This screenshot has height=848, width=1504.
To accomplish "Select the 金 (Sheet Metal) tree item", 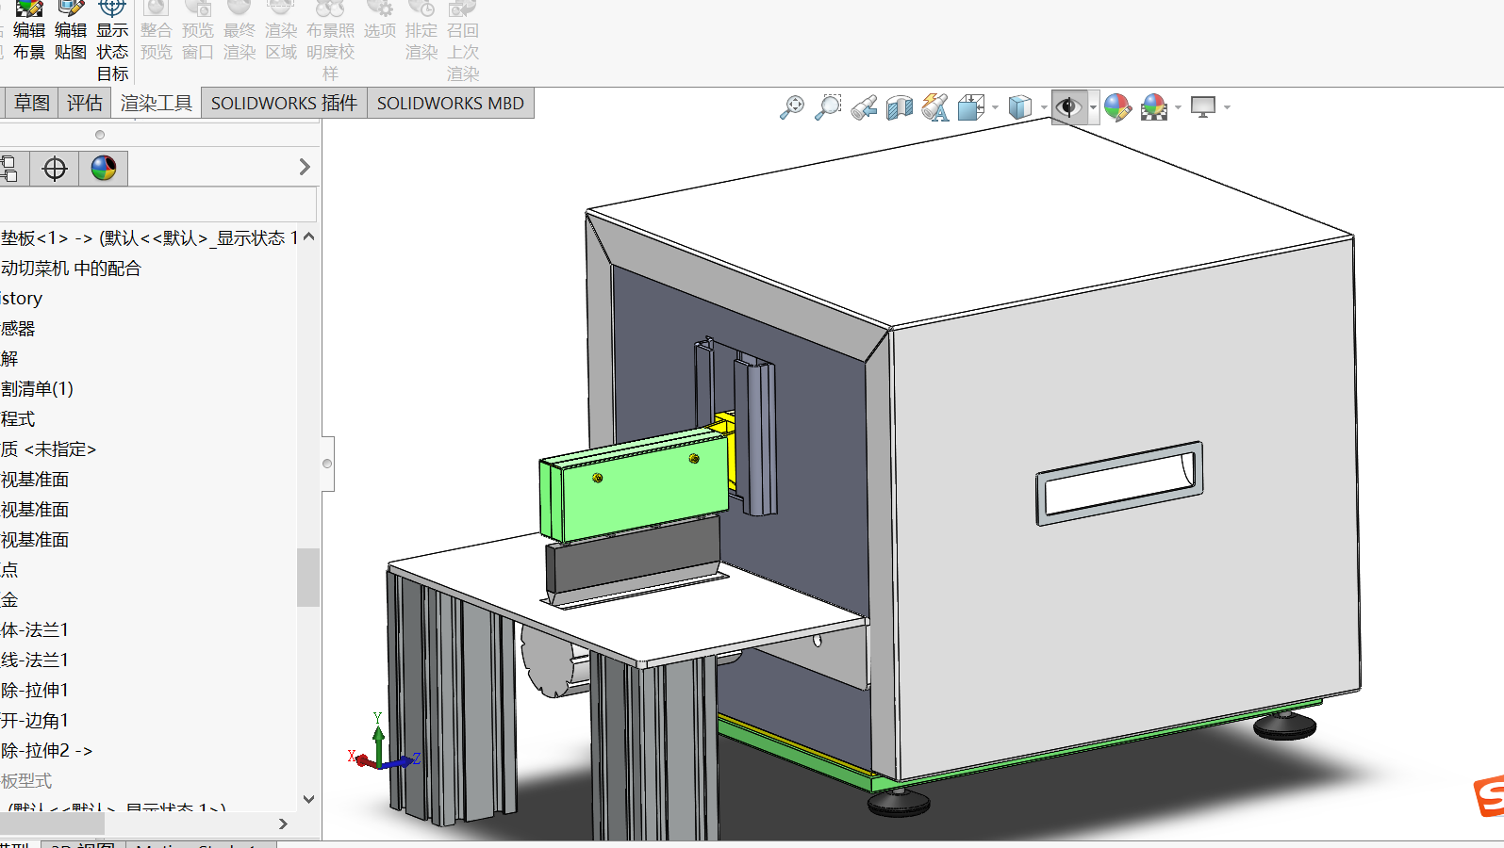I will (9, 600).
